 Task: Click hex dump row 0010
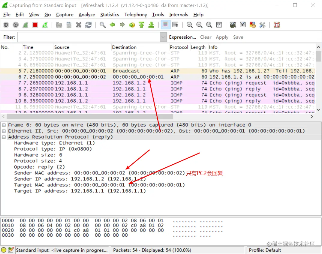tap(112, 226)
